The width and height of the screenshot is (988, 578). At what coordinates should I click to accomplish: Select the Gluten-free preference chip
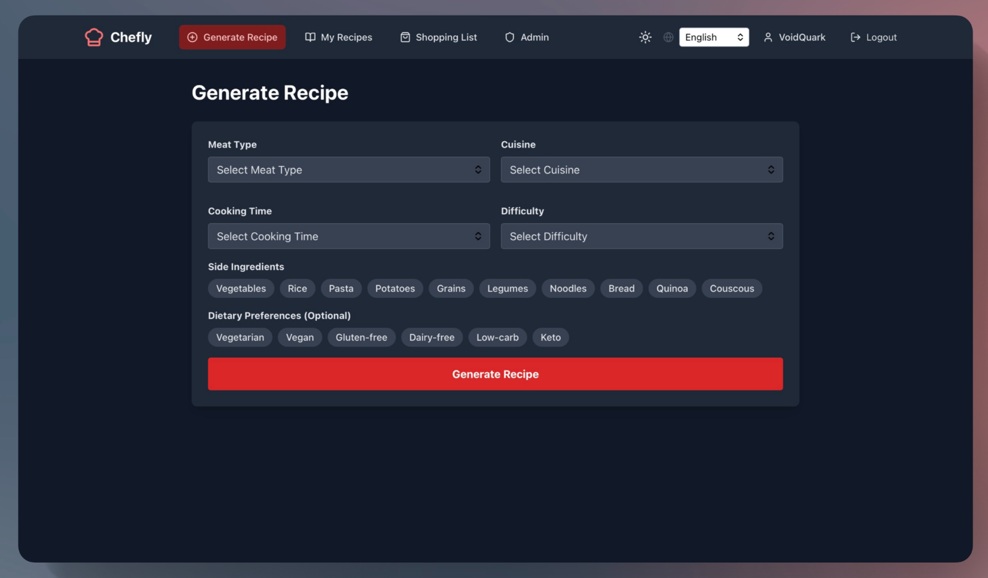tap(362, 337)
